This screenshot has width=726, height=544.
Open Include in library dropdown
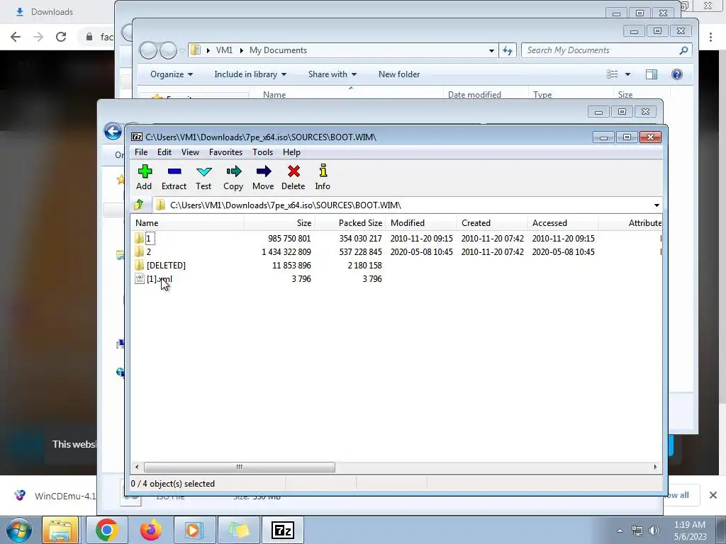(x=250, y=74)
